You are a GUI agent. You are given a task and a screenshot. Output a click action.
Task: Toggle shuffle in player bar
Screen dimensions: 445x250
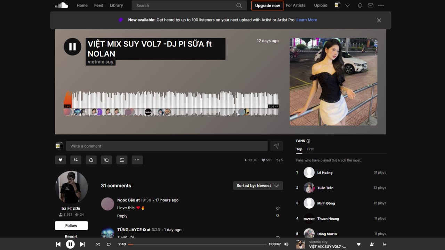[98, 244]
